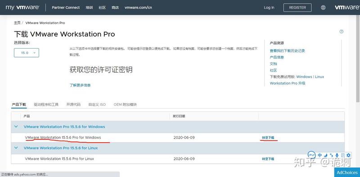Collapse the Workstation Pro 15.5.6 for Linux section
The image size is (360, 177).
16,148
